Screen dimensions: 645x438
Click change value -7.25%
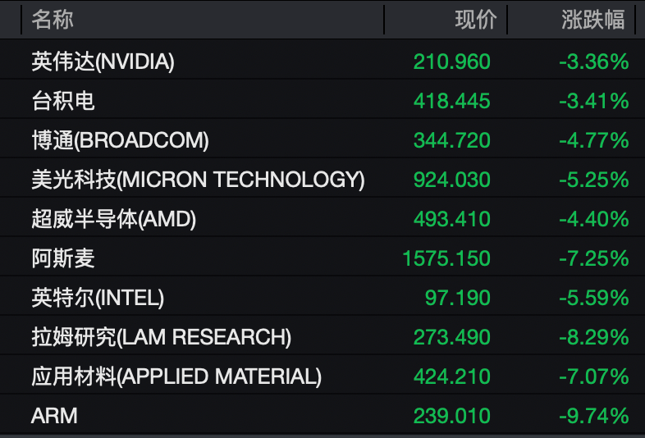point(594,258)
